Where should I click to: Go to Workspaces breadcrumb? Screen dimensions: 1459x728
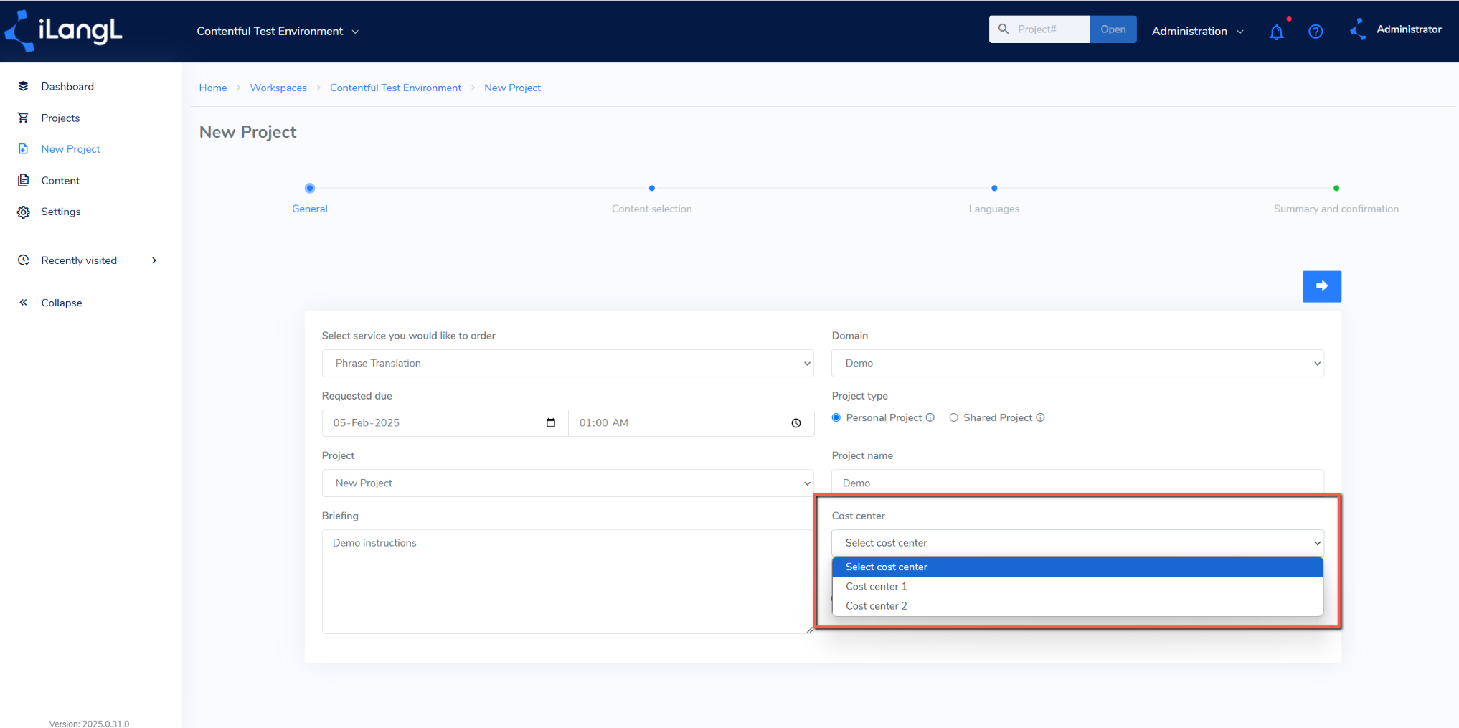tap(278, 88)
